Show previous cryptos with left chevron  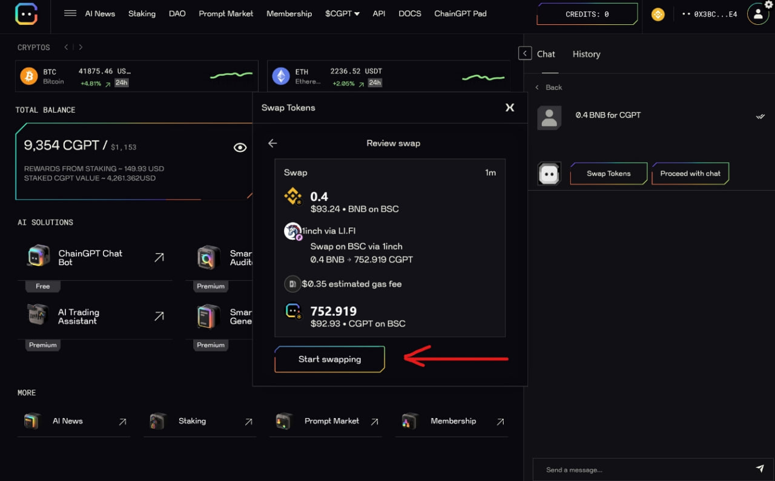pos(65,47)
